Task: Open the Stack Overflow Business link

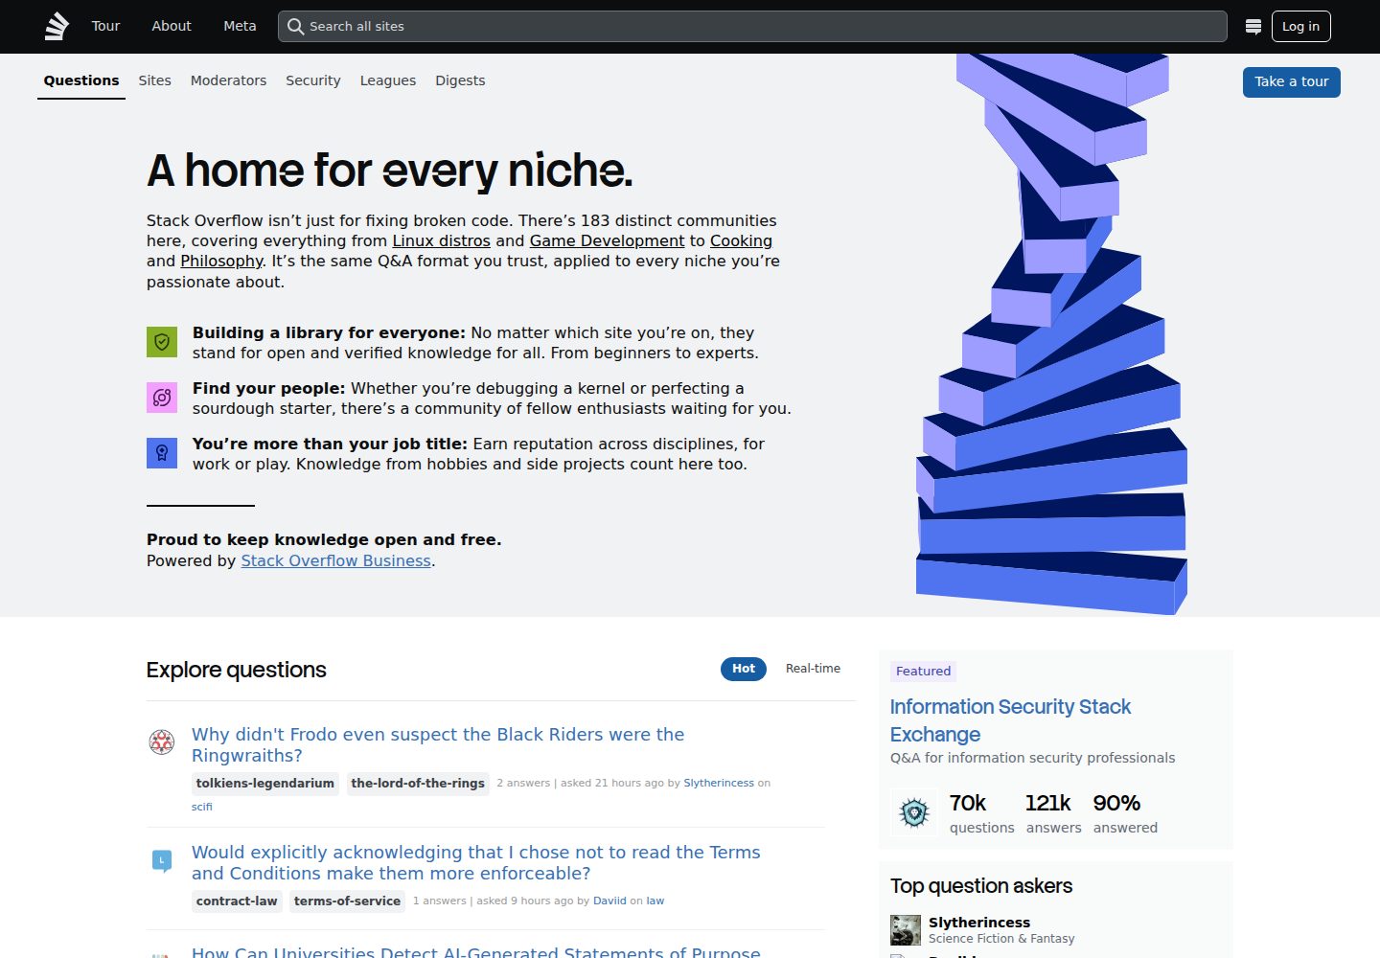Action: pyautogui.click(x=335, y=561)
